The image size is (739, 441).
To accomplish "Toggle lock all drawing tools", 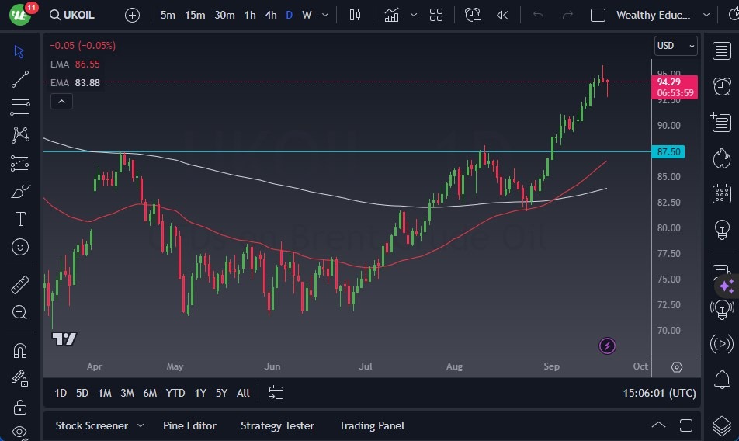I will click(x=20, y=407).
